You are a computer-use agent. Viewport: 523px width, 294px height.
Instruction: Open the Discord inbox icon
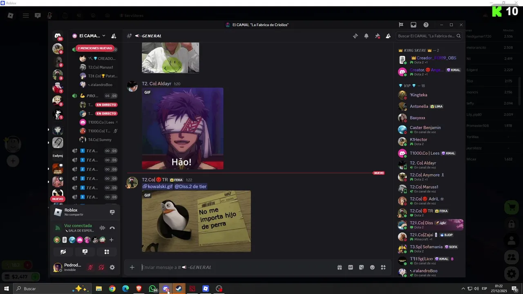click(x=413, y=25)
